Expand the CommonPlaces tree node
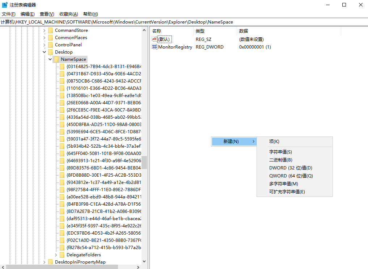368x269 pixels. point(45,38)
